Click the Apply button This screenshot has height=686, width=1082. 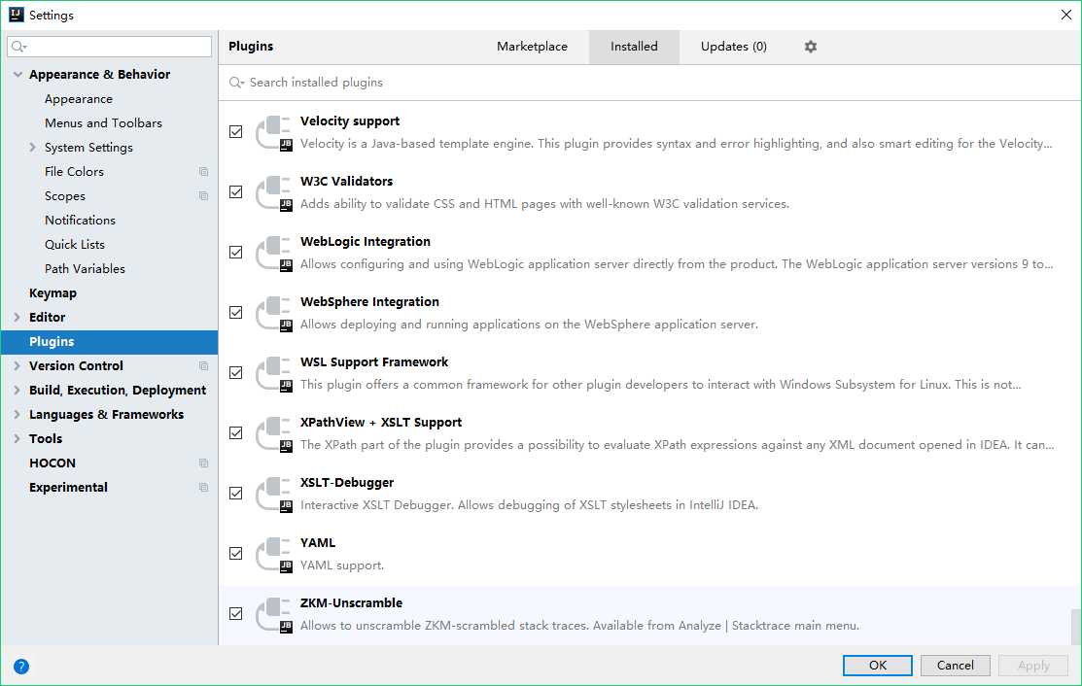click(x=1033, y=666)
